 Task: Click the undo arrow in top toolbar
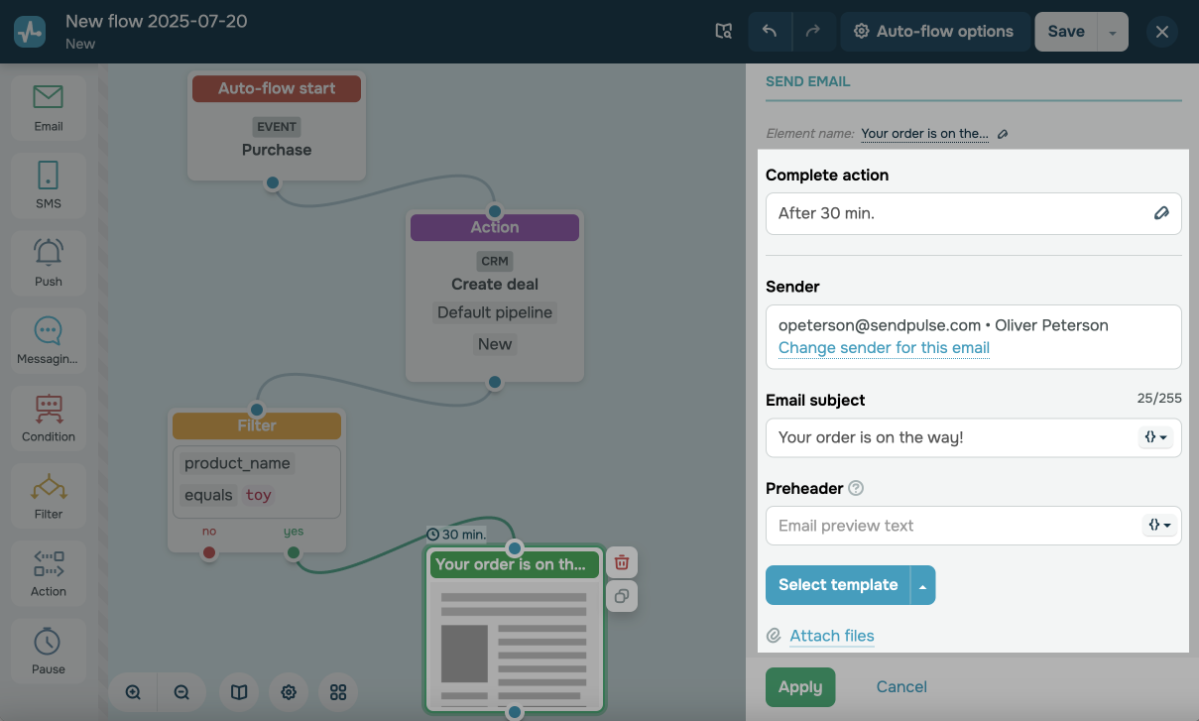pos(770,32)
